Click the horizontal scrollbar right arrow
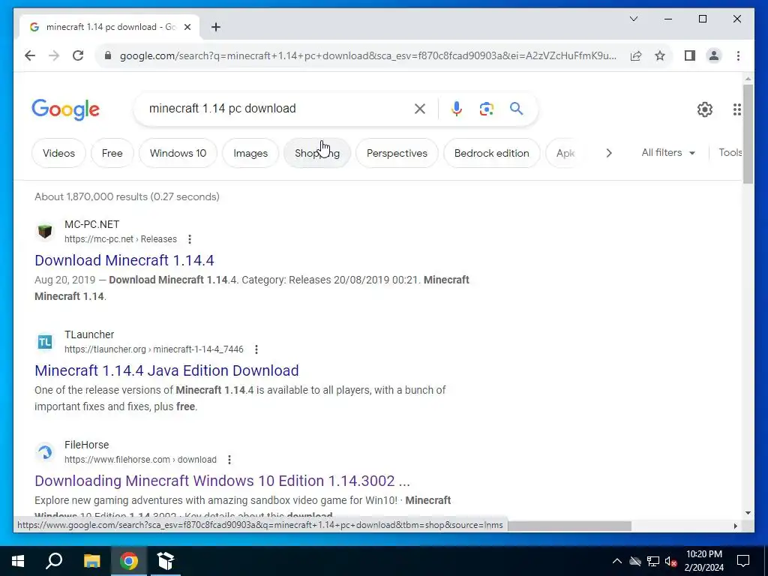The width and height of the screenshot is (768, 576). click(x=735, y=526)
